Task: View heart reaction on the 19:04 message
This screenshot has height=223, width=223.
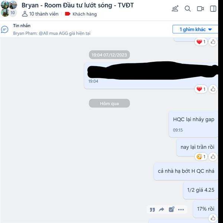Action: tap(201, 89)
